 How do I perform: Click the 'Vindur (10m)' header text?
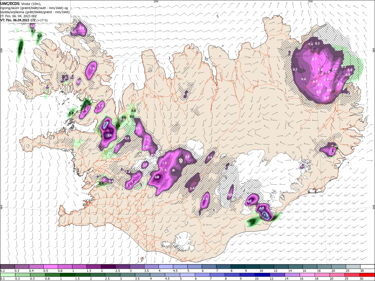click(x=31, y=4)
